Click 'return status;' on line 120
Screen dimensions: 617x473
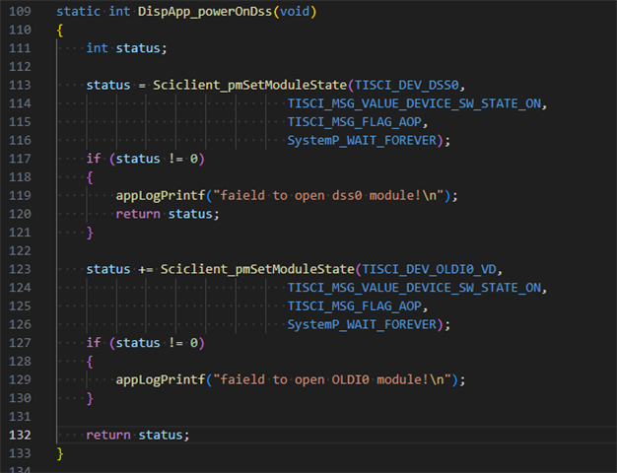point(168,214)
